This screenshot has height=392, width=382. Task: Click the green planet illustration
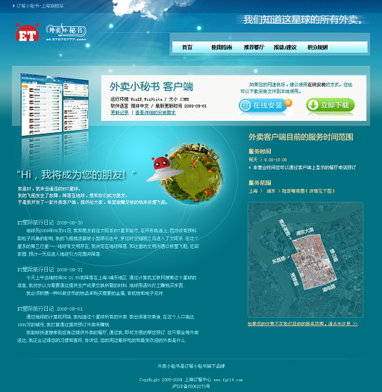195,174
